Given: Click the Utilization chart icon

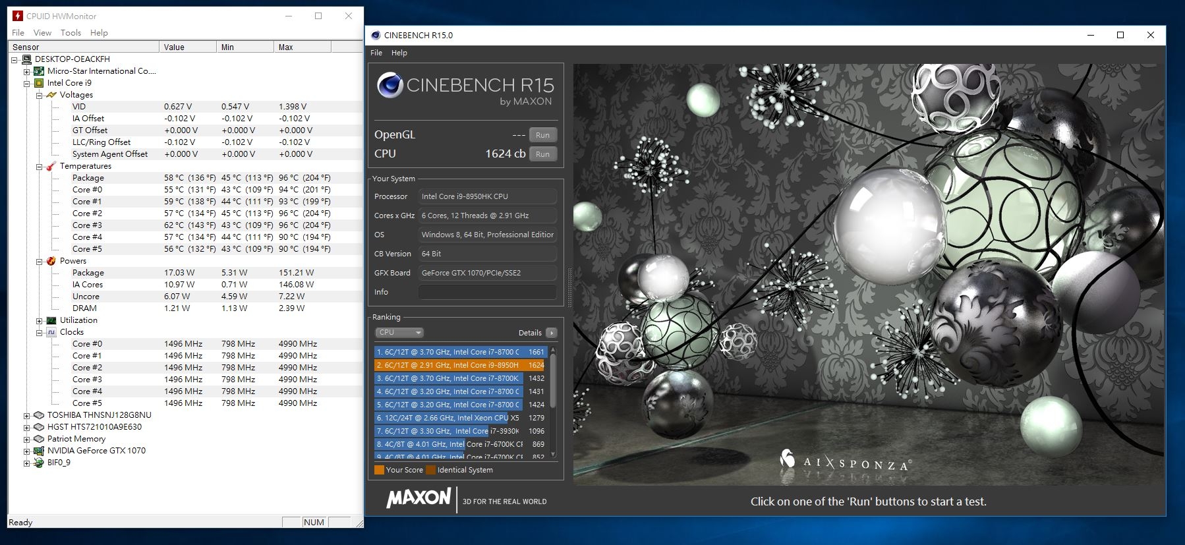Looking at the screenshot, I should [51, 320].
